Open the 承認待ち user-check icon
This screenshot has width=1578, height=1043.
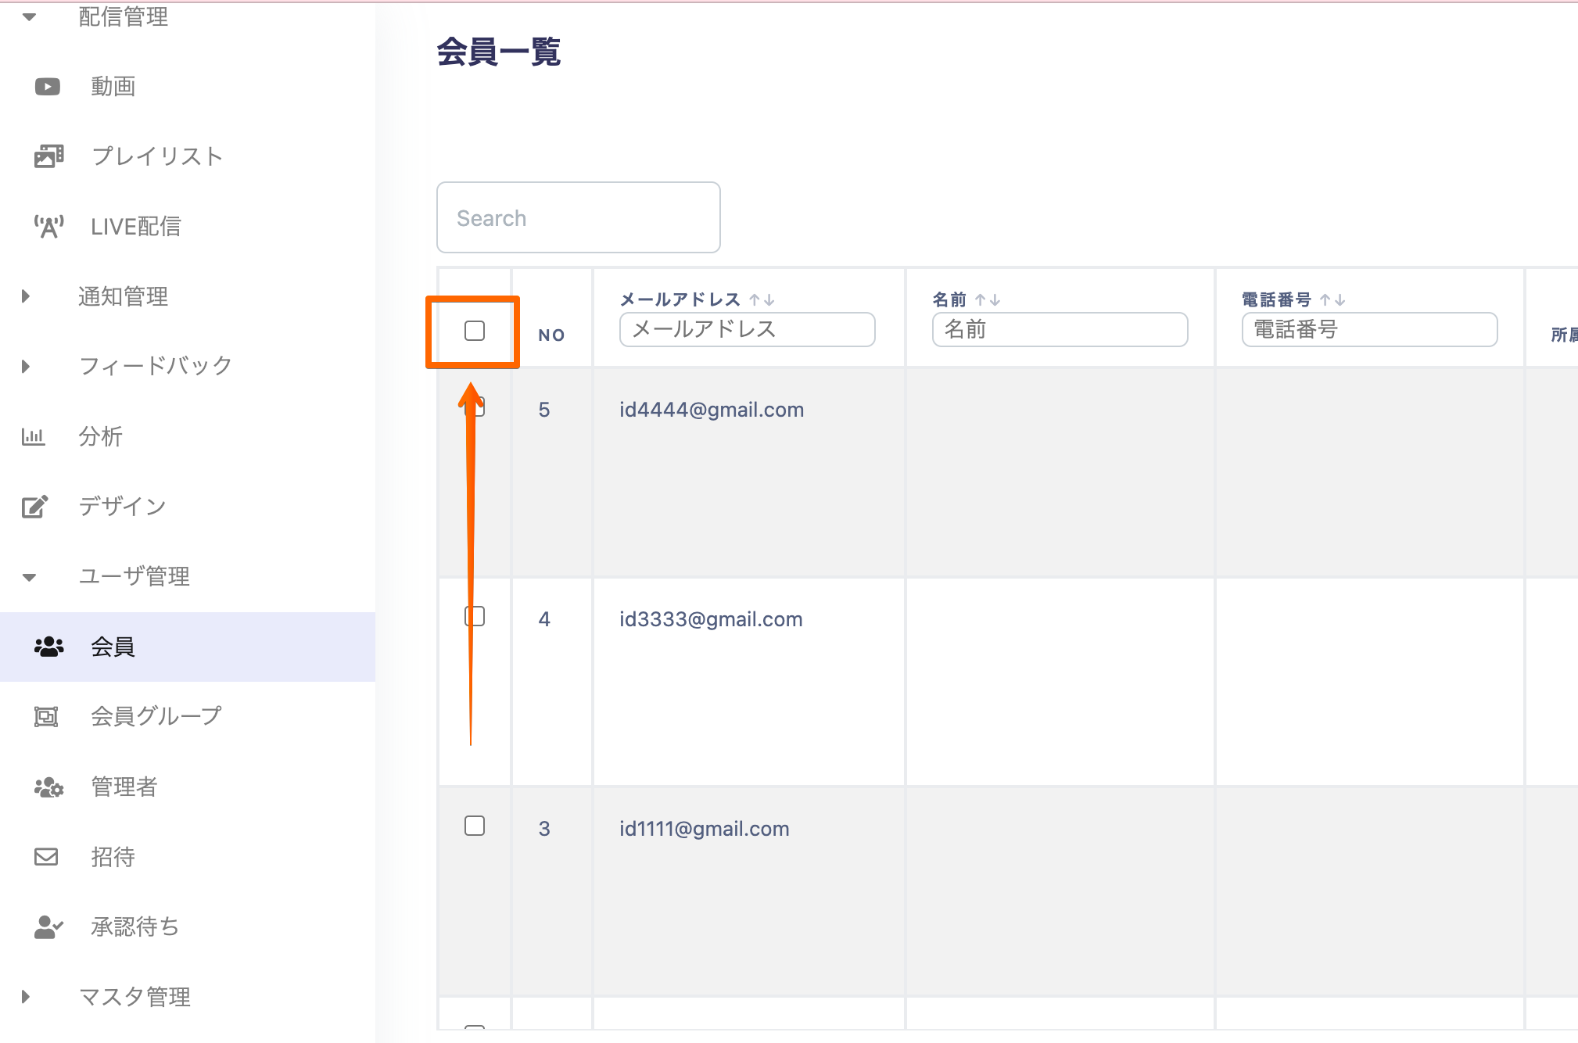point(48,927)
